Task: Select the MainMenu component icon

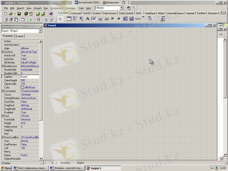Action: tap(75, 19)
